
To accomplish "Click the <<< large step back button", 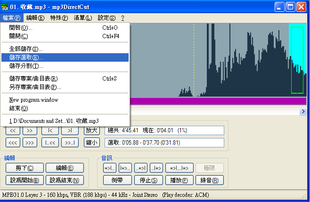I will 13,142.
